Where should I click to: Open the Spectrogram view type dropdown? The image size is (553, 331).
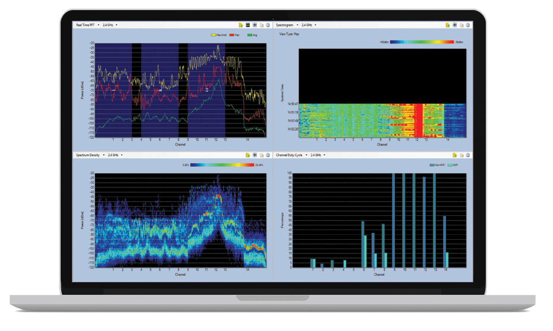pyautogui.click(x=297, y=25)
